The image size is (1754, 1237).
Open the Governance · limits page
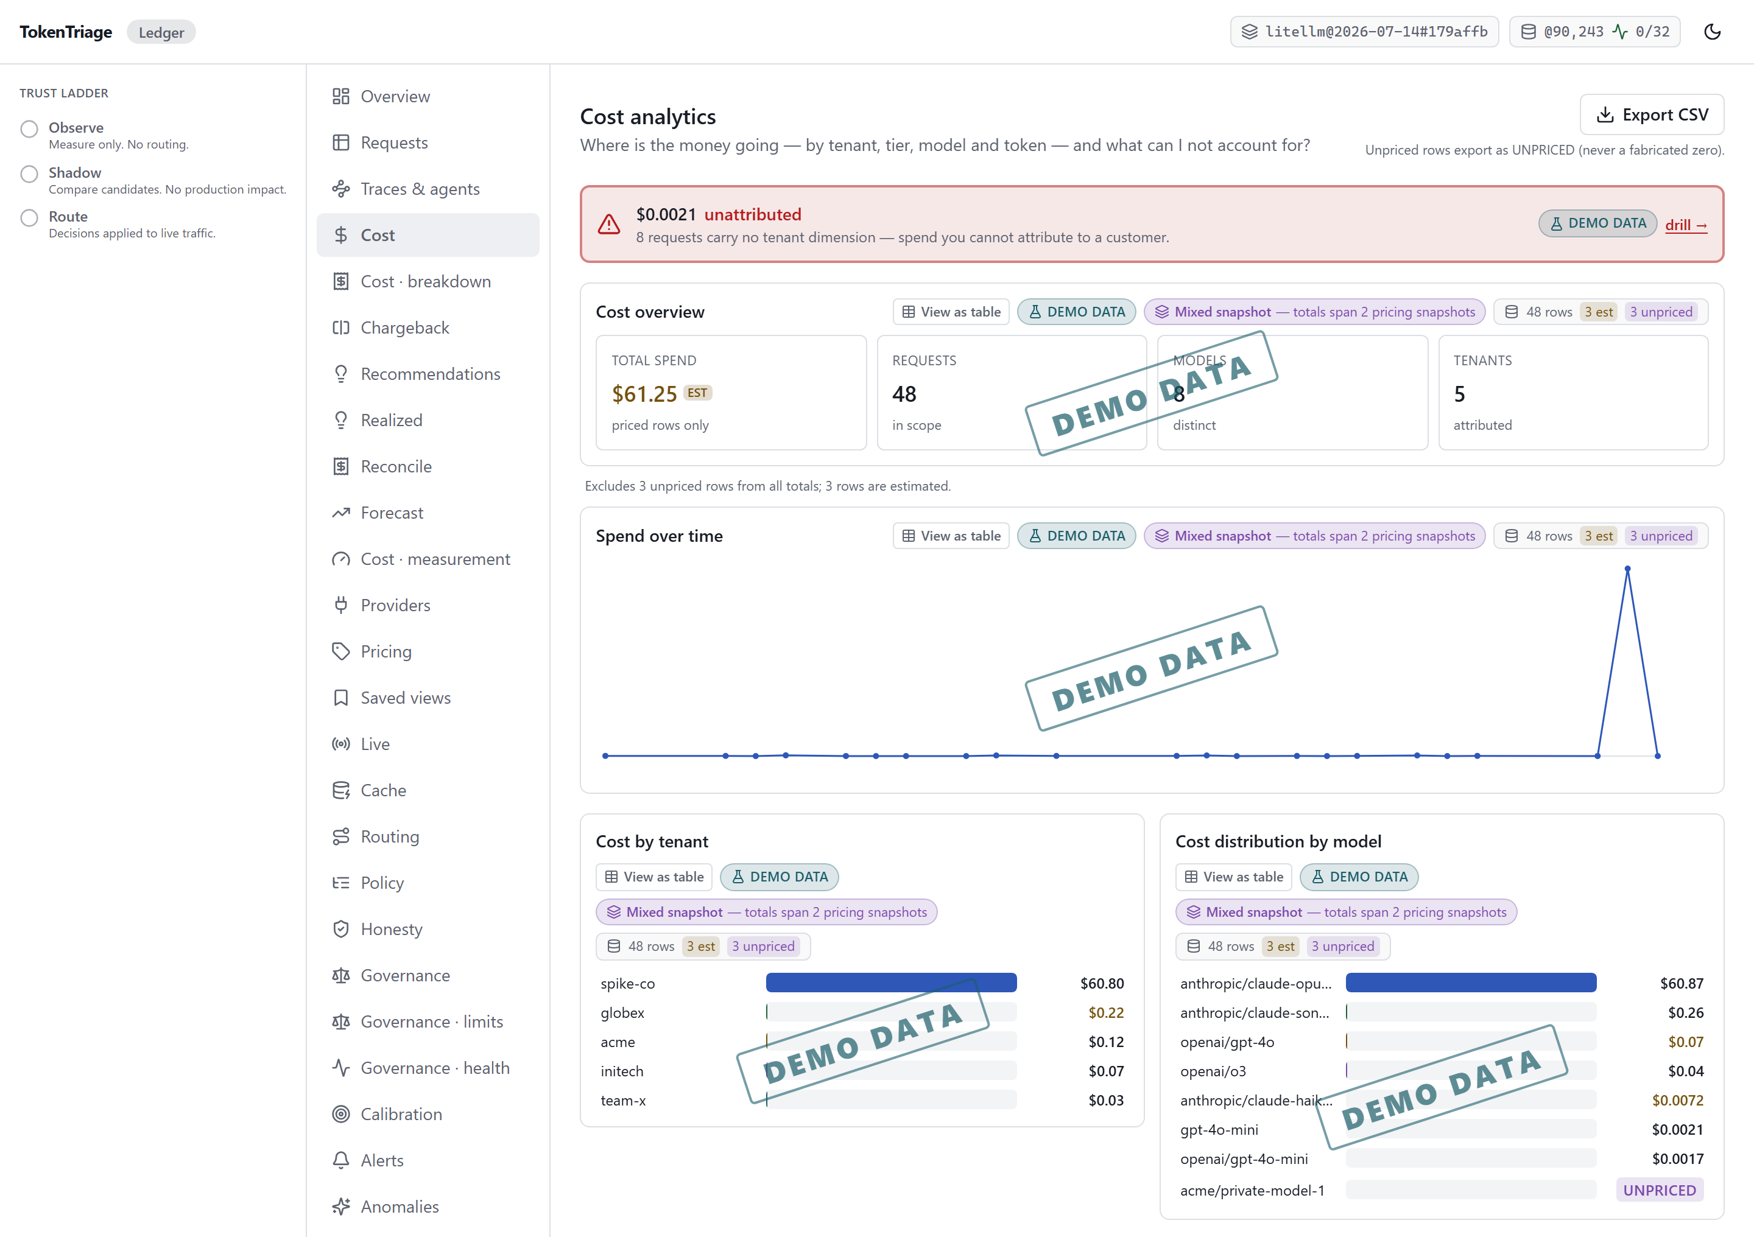pyautogui.click(x=428, y=1021)
